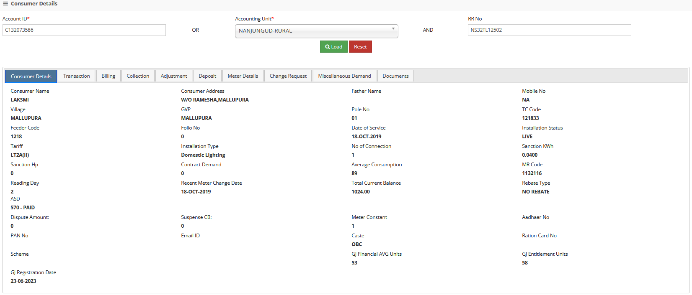Click the hamburger menu icon beside Consumer Details
The height and width of the screenshot is (295, 692).
(x=5, y=4)
